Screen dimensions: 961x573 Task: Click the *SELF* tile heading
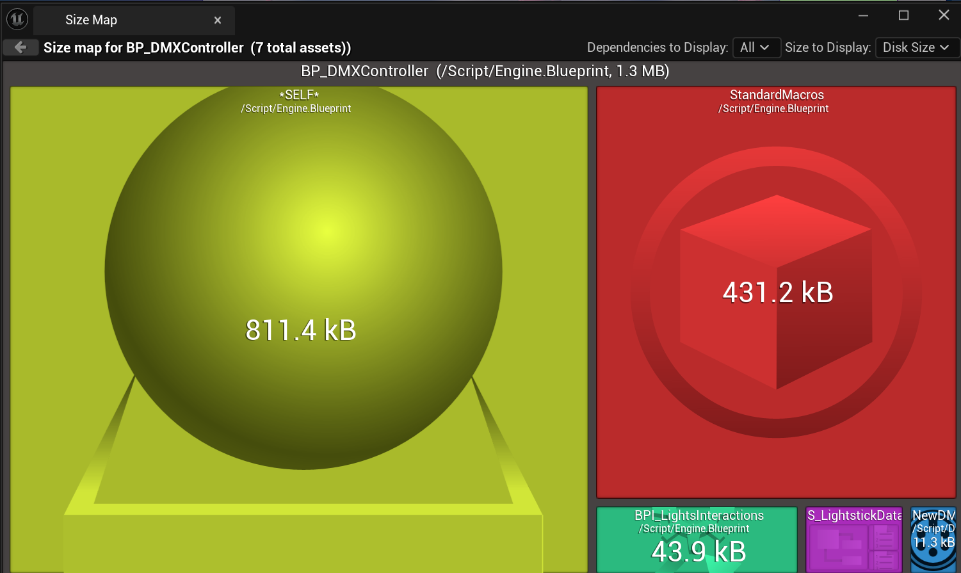pyautogui.click(x=299, y=95)
